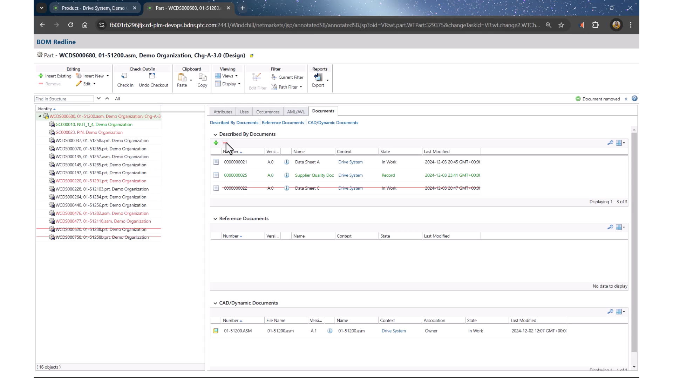Click the red remove document icon
Viewport: 673px width, 378px height.
[225, 143]
